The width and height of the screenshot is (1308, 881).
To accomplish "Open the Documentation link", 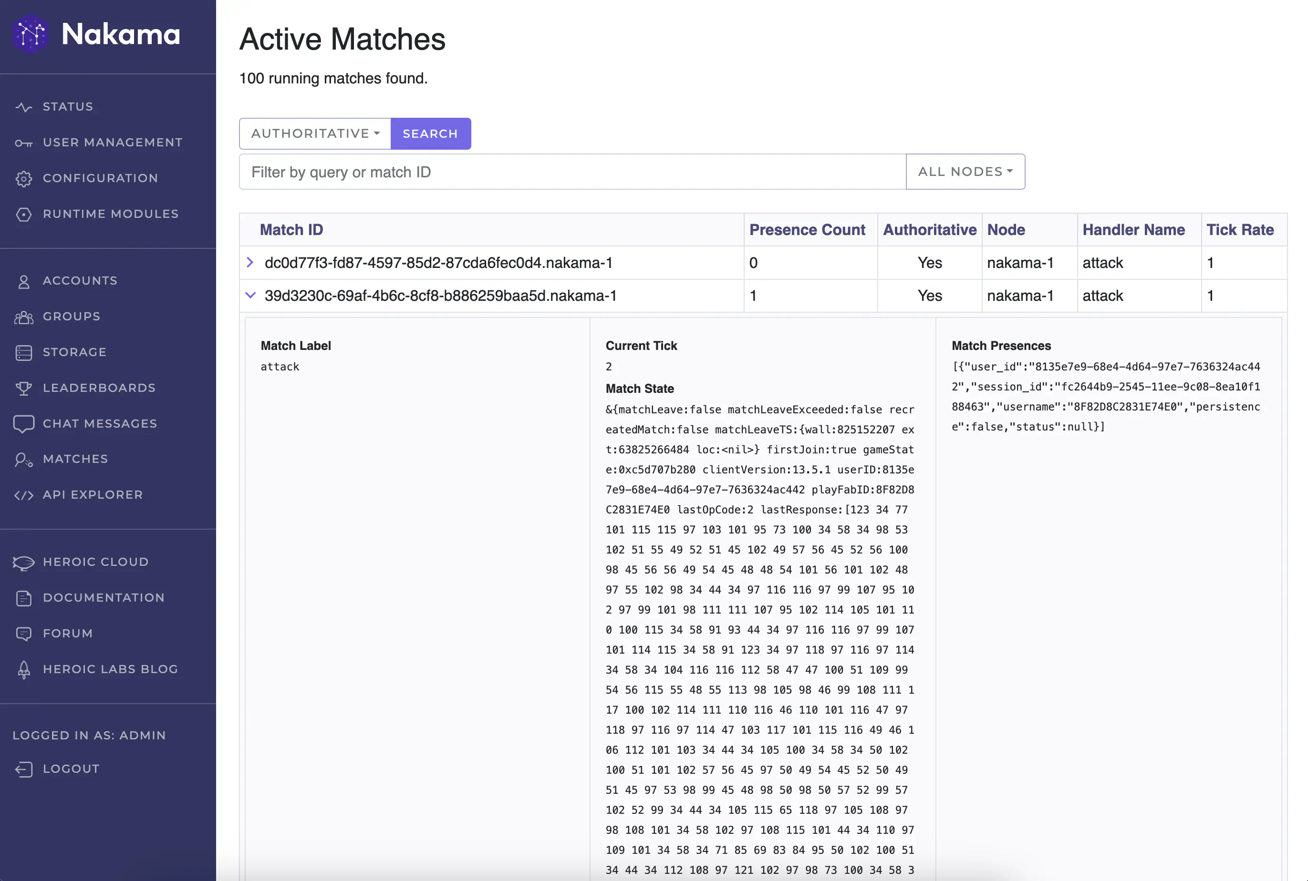I will 104,598.
